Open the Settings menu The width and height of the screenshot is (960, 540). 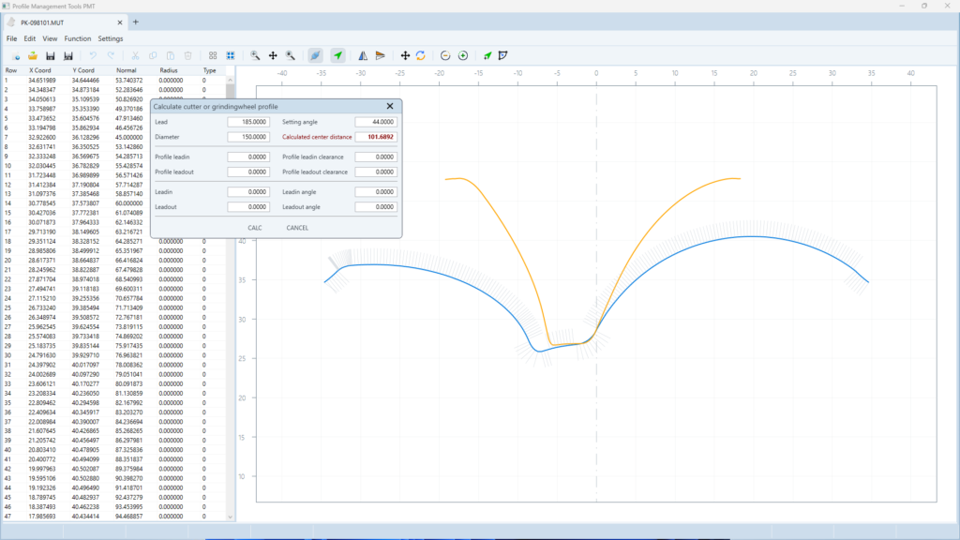click(x=111, y=38)
